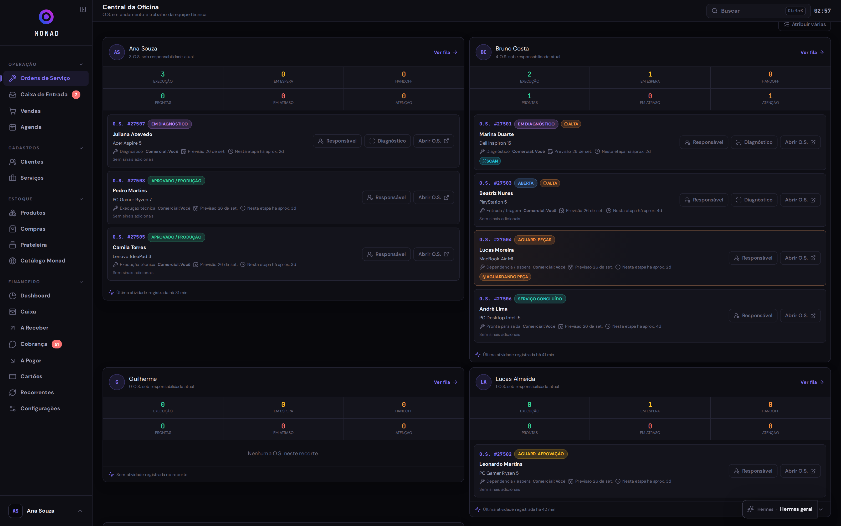841x526 pixels.
Task: Open Hermes geral assistant panel
Action: coord(780,509)
